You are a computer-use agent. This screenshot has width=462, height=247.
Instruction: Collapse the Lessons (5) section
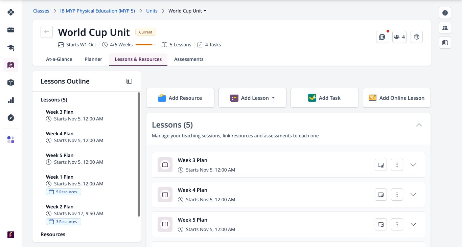[419, 125]
